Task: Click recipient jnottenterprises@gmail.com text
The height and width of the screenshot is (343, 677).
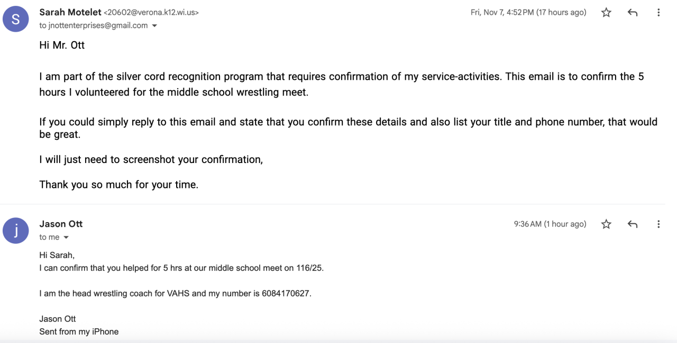Action: tap(98, 25)
